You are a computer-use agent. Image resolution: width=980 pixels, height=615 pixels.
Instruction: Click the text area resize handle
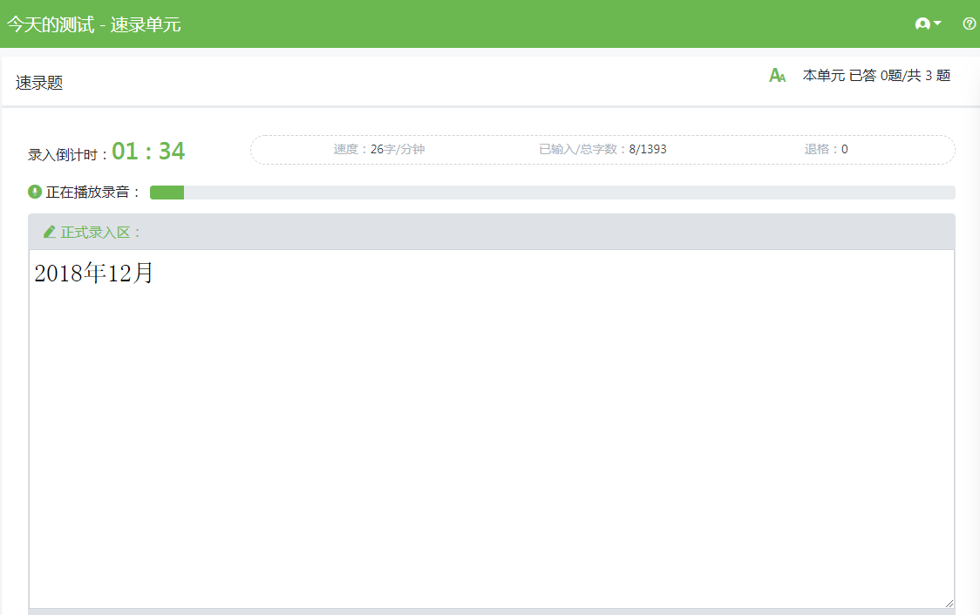click(949, 603)
